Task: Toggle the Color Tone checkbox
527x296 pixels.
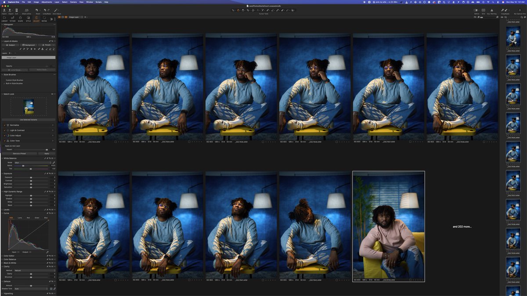Action: tap(5, 141)
